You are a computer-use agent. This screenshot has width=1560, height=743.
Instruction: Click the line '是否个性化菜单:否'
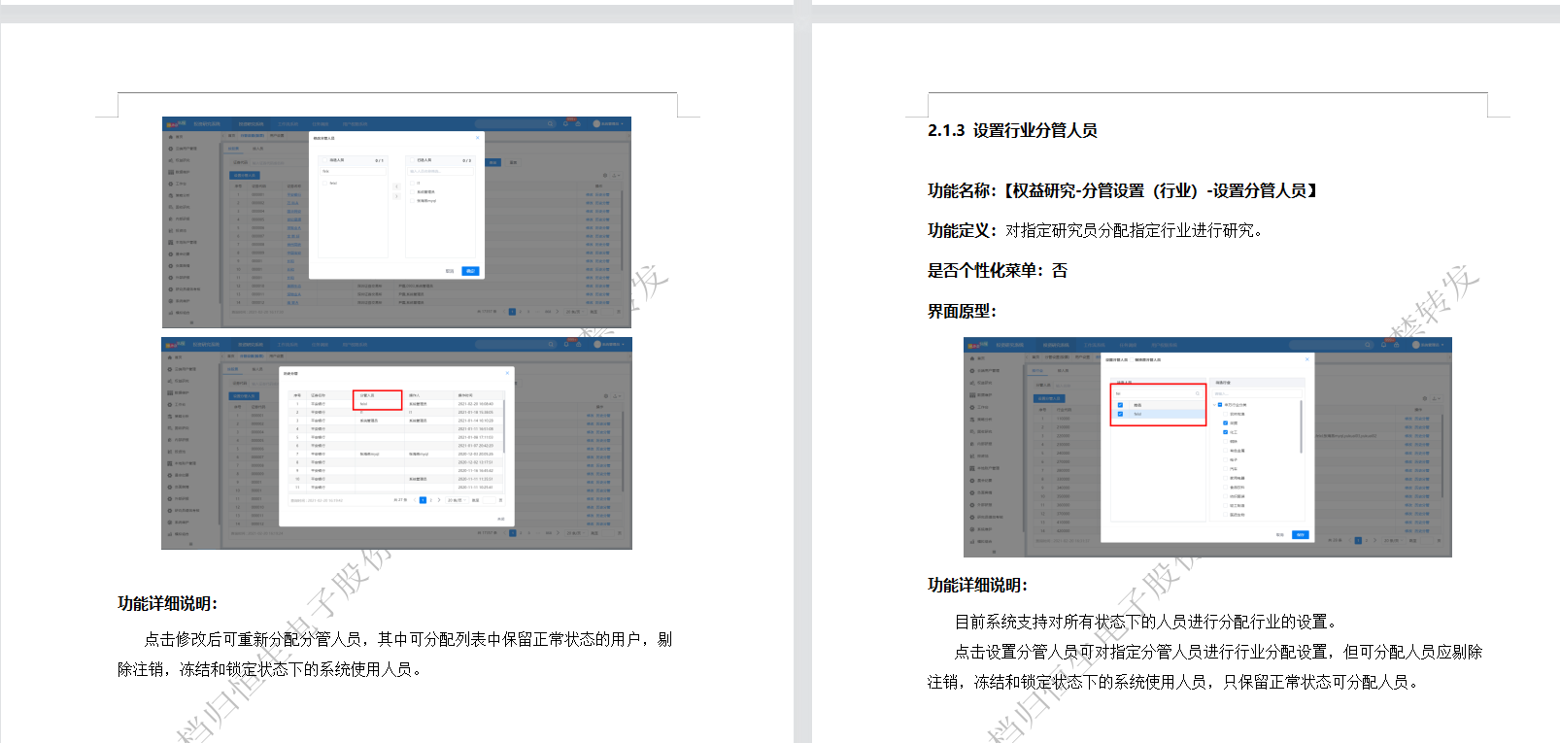tap(998, 271)
